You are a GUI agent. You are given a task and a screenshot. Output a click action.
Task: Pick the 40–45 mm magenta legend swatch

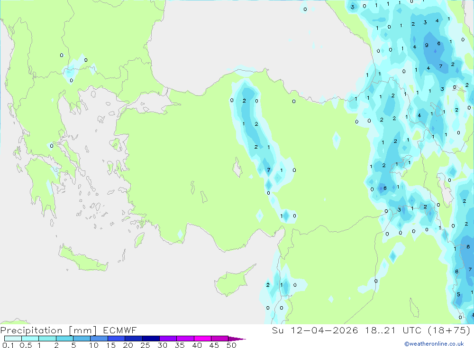click(202, 339)
